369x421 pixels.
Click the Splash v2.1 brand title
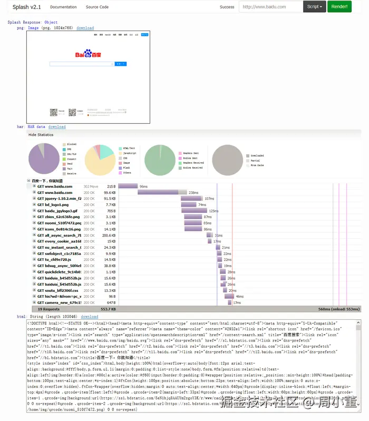(26, 7)
